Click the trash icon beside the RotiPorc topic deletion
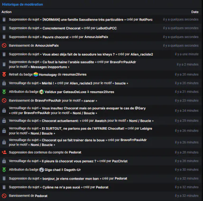Image resolution: width=203 pixels, height=201 pixels. 4,19
